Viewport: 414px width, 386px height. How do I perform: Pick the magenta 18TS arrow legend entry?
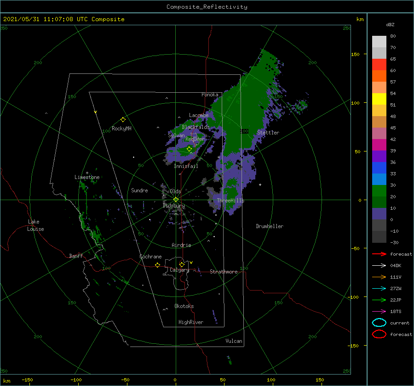click(x=379, y=312)
